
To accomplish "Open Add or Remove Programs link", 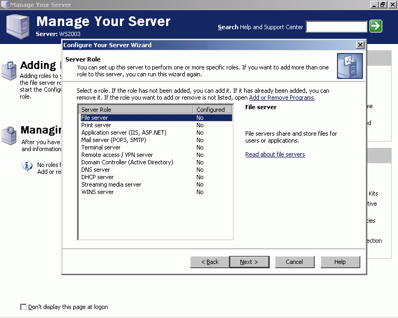I will coord(281,98).
